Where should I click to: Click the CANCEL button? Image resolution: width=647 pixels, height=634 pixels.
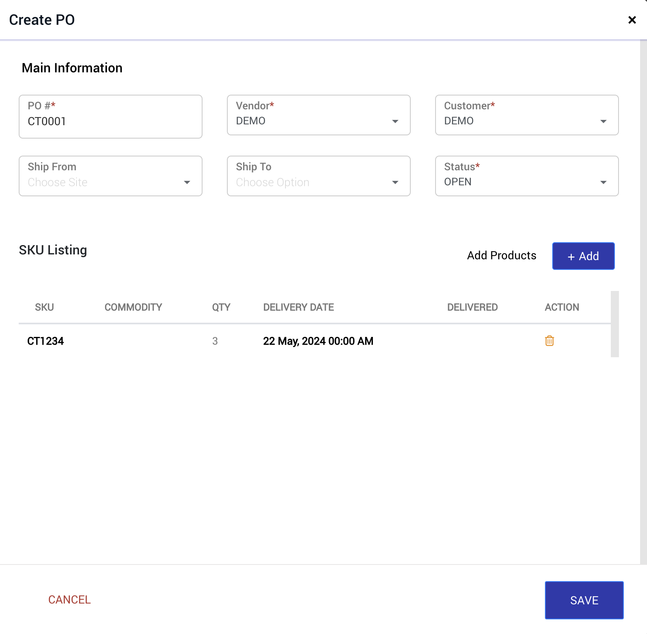(70, 600)
